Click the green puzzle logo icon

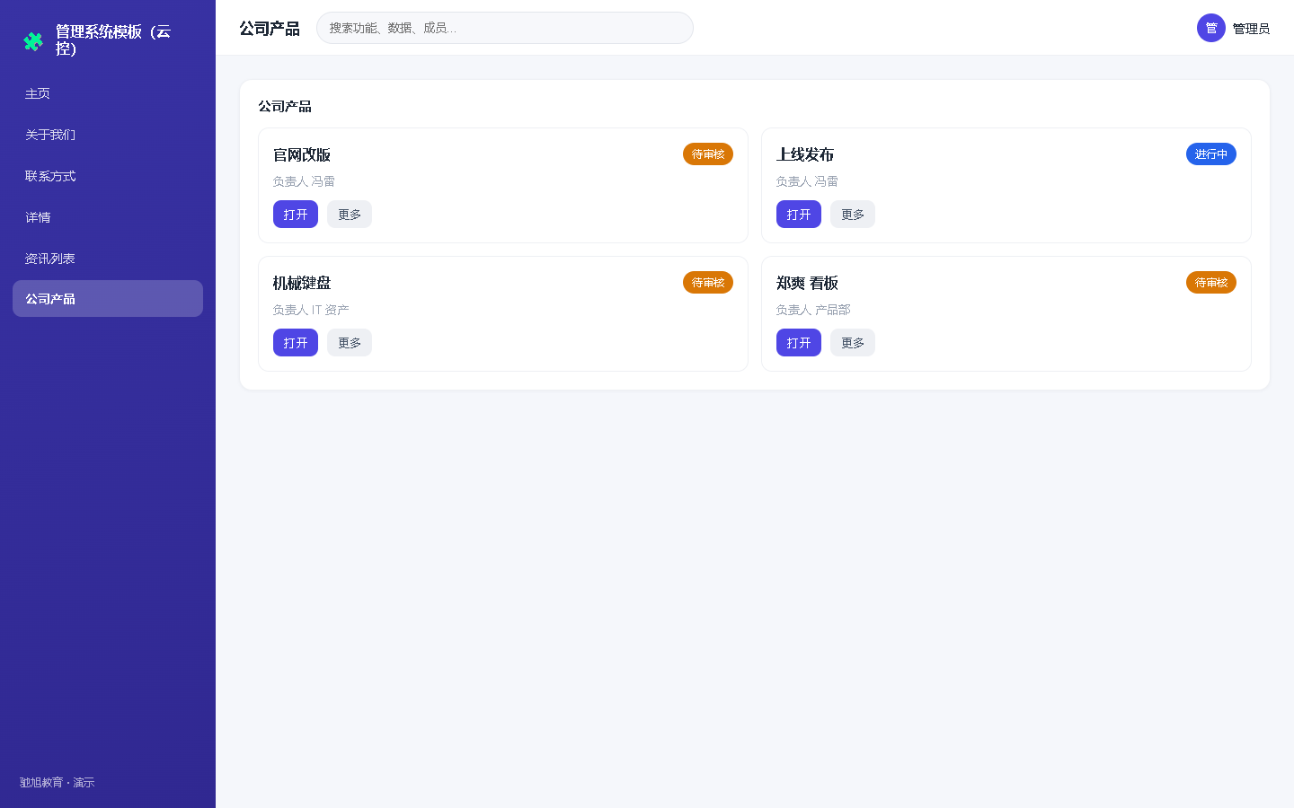(33, 40)
